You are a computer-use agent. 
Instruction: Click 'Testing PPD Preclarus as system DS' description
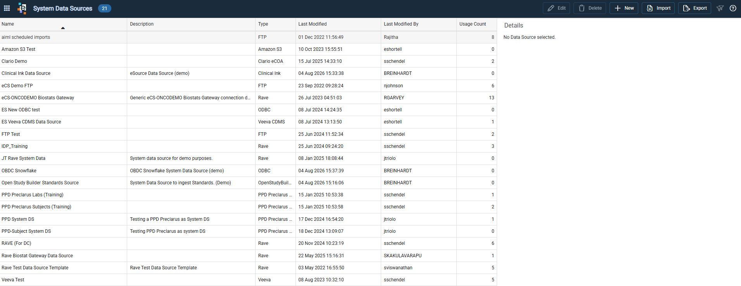168,231
